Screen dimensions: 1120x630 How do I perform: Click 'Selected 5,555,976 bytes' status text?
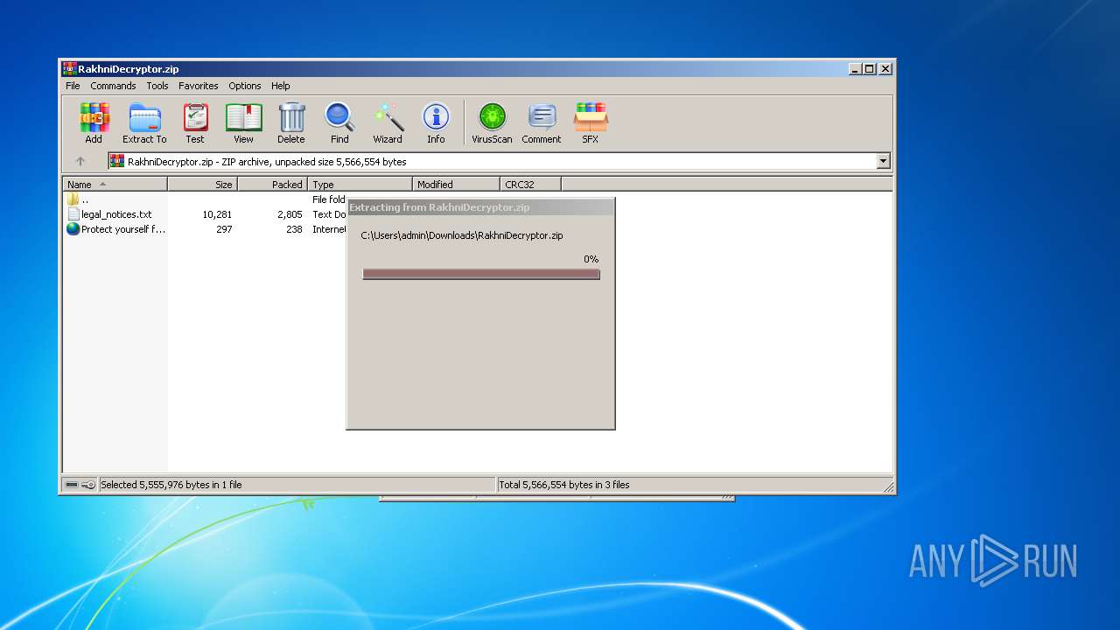(171, 485)
